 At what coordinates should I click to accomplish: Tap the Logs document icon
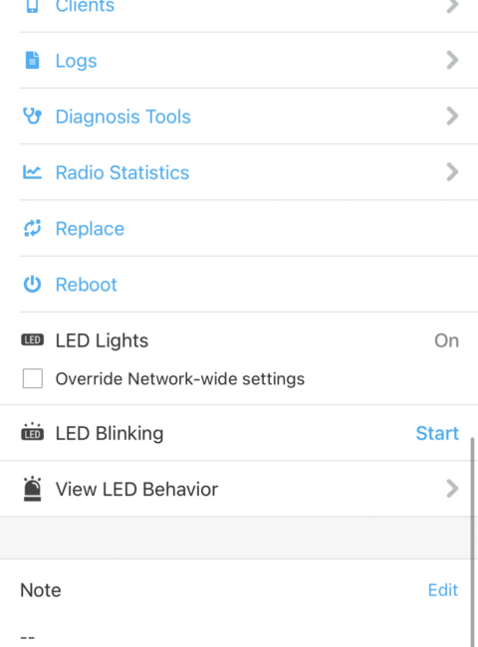pyautogui.click(x=32, y=61)
